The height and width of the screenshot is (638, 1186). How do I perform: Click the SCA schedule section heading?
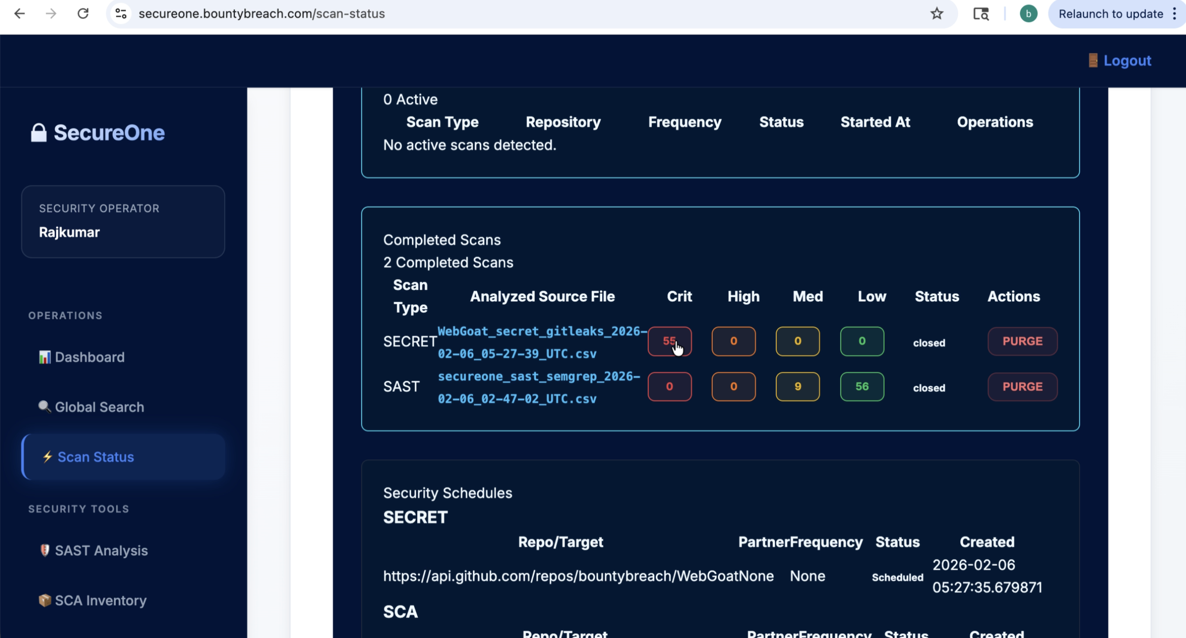(400, 612)
